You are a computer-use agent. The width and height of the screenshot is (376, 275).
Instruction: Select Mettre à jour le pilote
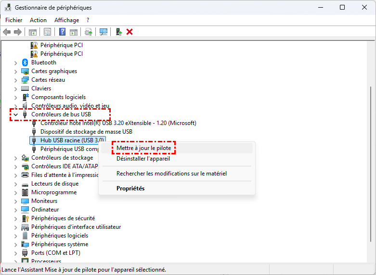144,148
